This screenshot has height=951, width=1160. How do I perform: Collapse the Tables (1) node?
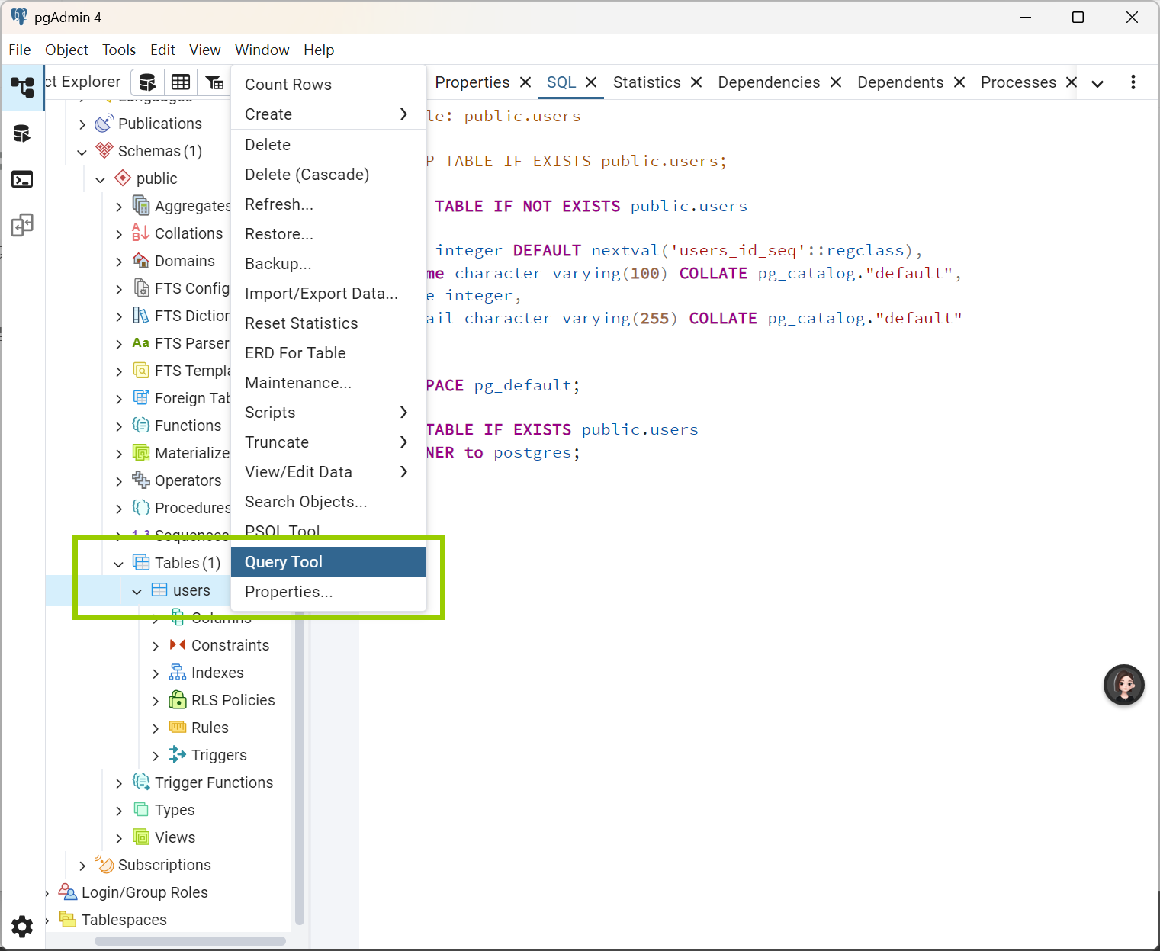click(x=118, y=564)
